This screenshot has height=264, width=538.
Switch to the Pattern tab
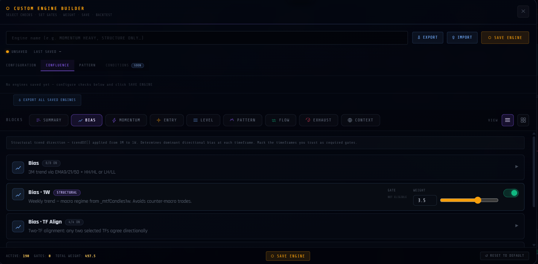[87, 65]
